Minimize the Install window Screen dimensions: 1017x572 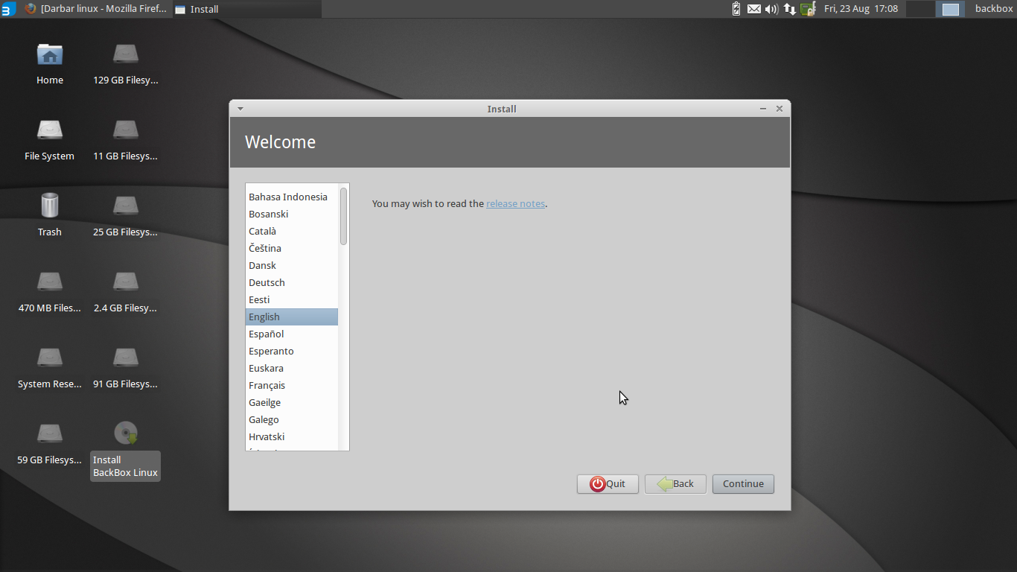coord(763,109)
